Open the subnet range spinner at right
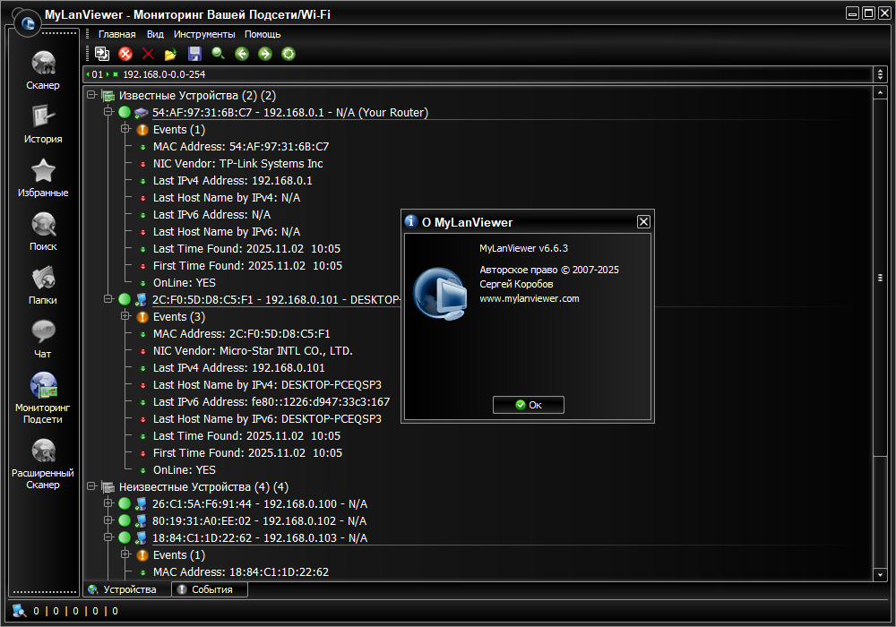Image resolution: width=896 pixels, height=627 pixels. click(880, 74)
